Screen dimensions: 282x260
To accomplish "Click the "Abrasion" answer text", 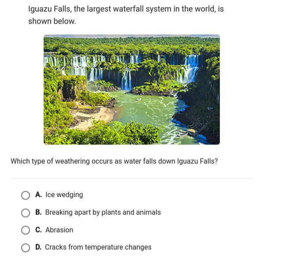I will tap(59, 230).
